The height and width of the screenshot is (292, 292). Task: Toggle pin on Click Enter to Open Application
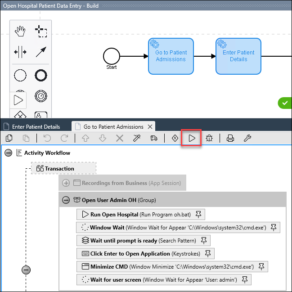coord(208,253)
